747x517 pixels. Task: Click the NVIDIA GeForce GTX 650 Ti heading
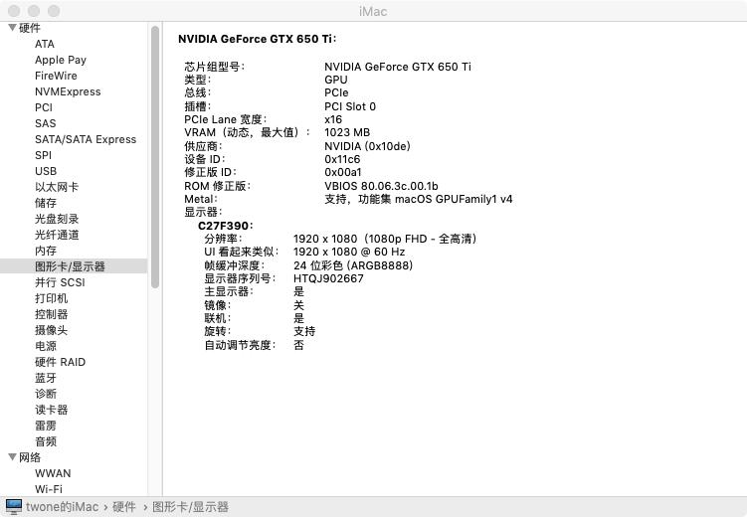pos(258,39)
